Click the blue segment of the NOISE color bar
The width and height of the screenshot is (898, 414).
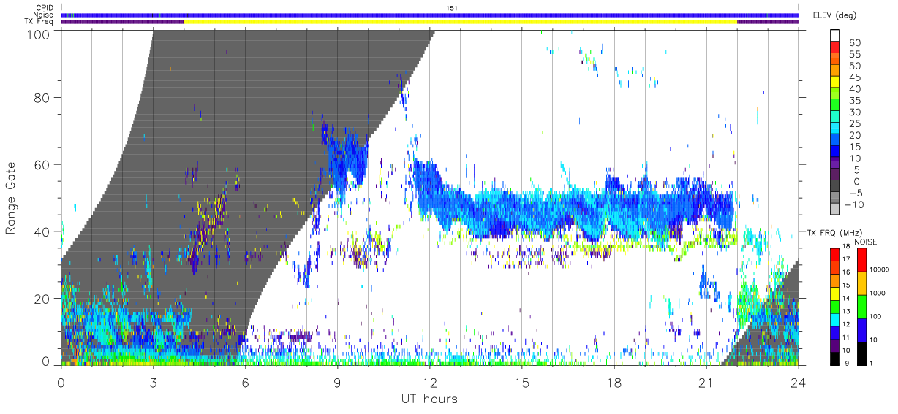861,329
